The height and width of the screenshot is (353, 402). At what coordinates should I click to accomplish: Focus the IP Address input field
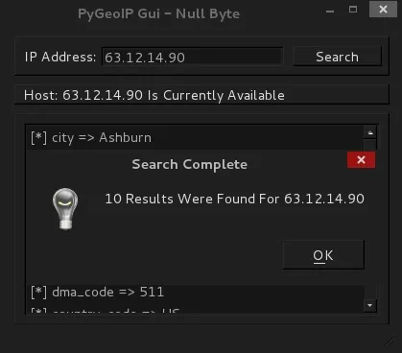coord(192,57)
